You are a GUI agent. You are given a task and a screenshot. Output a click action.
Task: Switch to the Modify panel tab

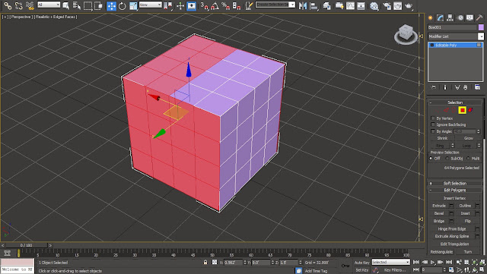[x=440, y=17]
